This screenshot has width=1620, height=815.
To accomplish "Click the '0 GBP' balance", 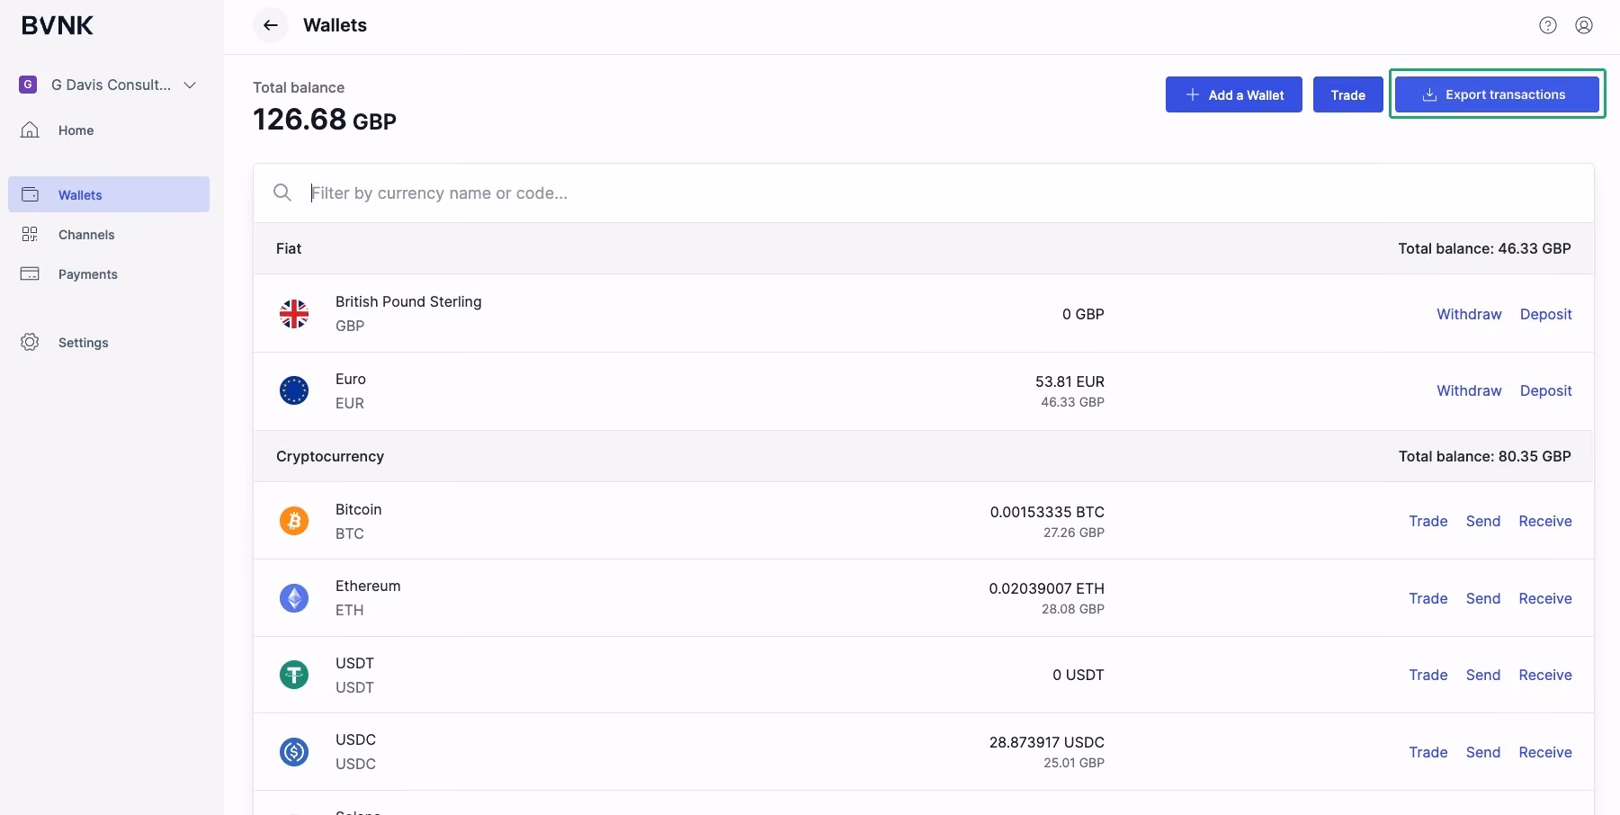I will 1083,314.
